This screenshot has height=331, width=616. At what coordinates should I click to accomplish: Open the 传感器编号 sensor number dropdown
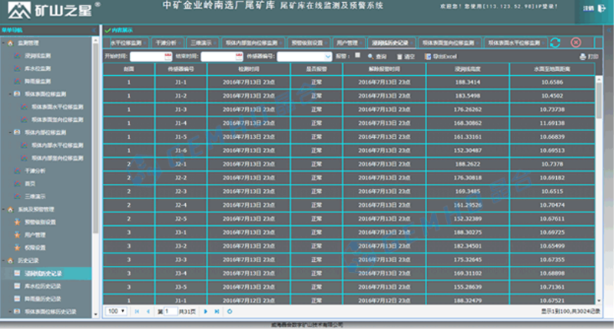point(326,57)
